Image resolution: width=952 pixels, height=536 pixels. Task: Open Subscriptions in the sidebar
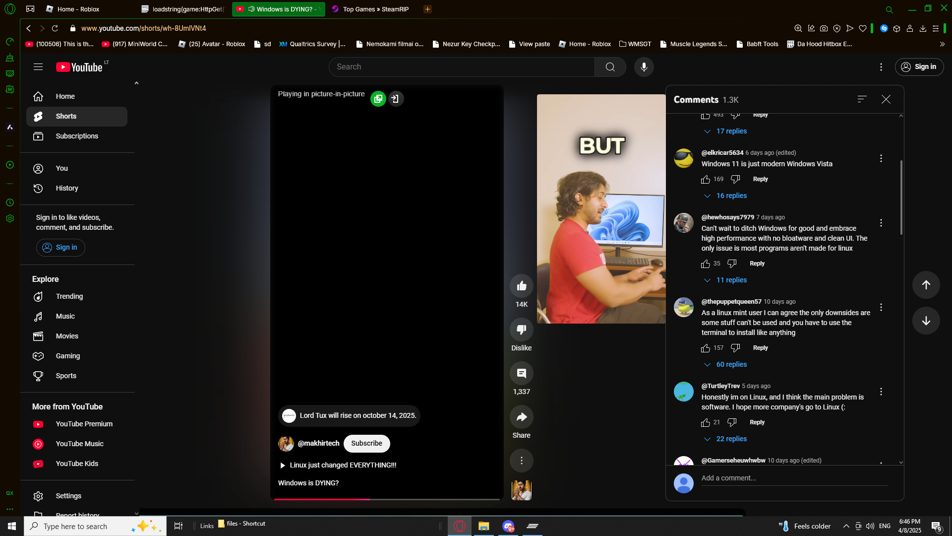tap(77, 136)
